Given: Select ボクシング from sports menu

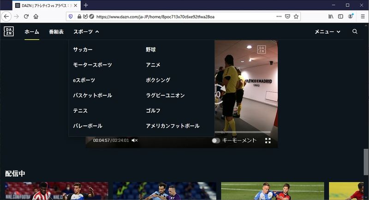Looking at the screenshot, I should (158, 80).
